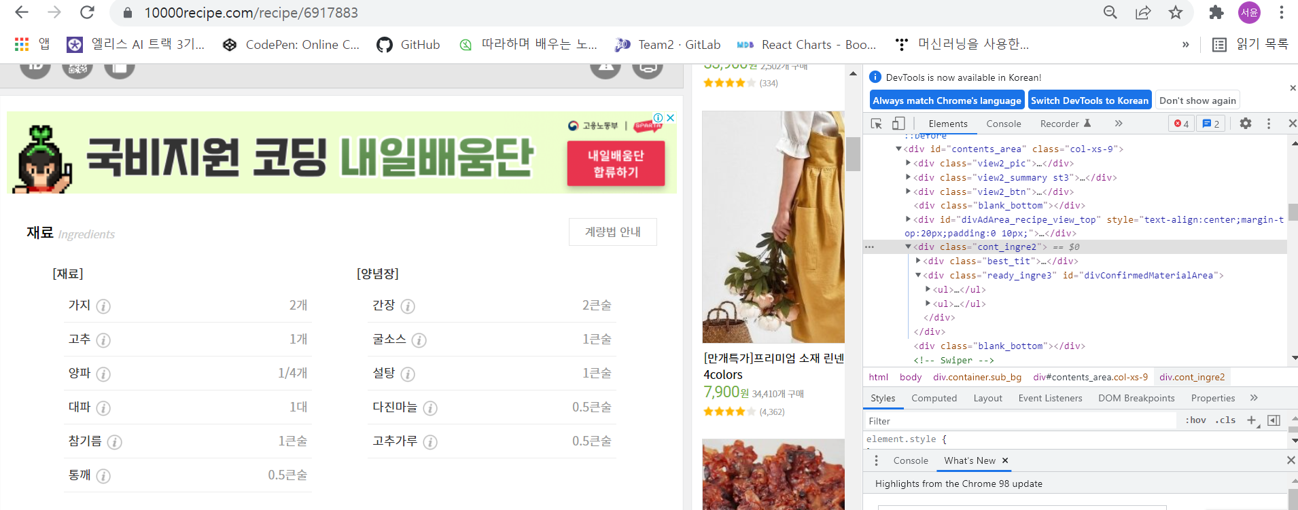Open the drawer Console tab
Viewport: 1298px width, 510px height.
pos(911,460)
